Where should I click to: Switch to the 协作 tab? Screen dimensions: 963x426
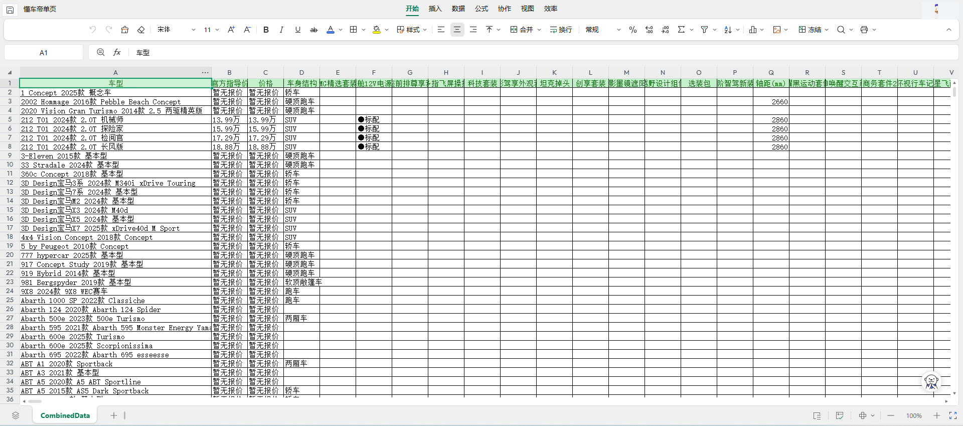(505, 9)
